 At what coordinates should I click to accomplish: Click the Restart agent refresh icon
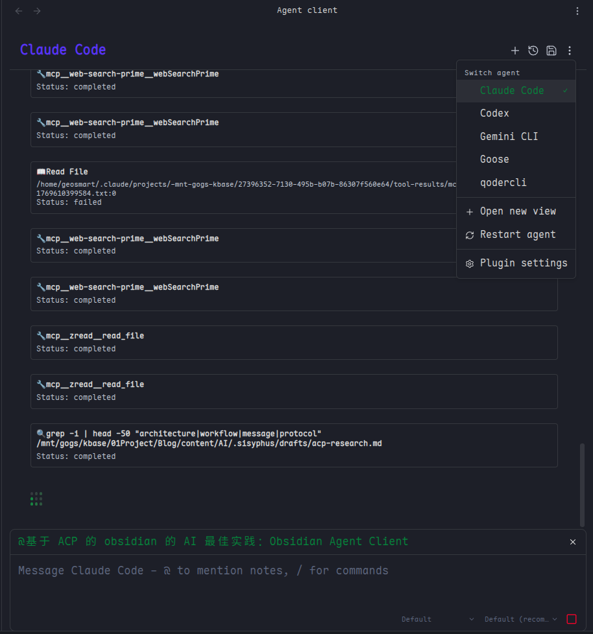coord(470,235)
